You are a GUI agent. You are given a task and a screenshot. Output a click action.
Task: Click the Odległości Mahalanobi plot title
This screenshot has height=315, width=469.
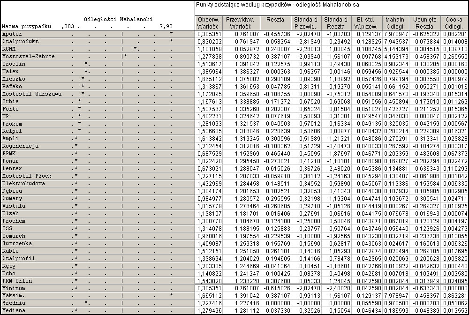tap(118, 19)
